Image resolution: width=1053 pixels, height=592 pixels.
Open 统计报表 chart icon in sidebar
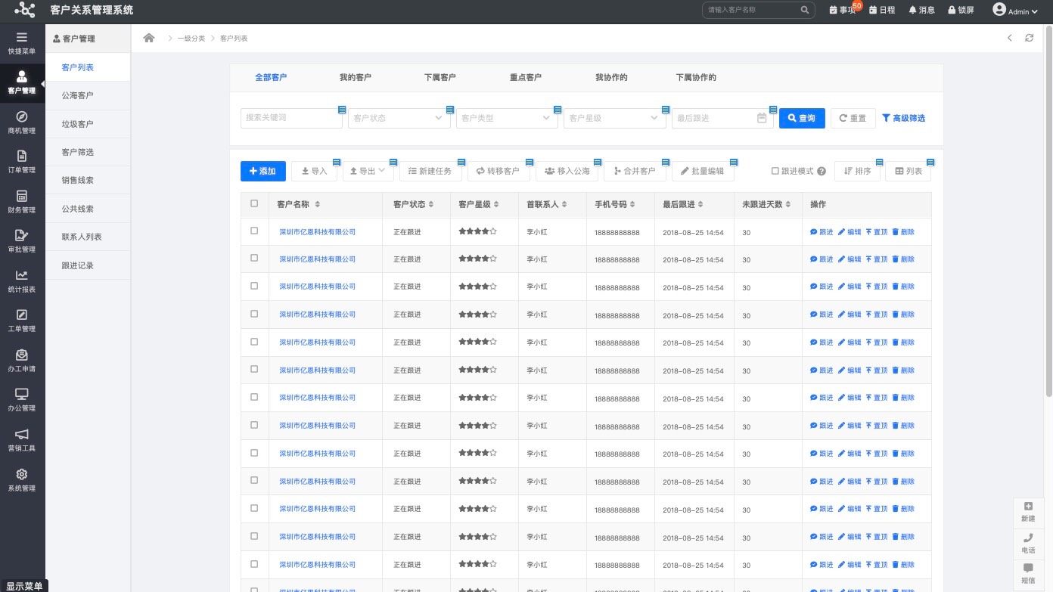tap(22, 275)
